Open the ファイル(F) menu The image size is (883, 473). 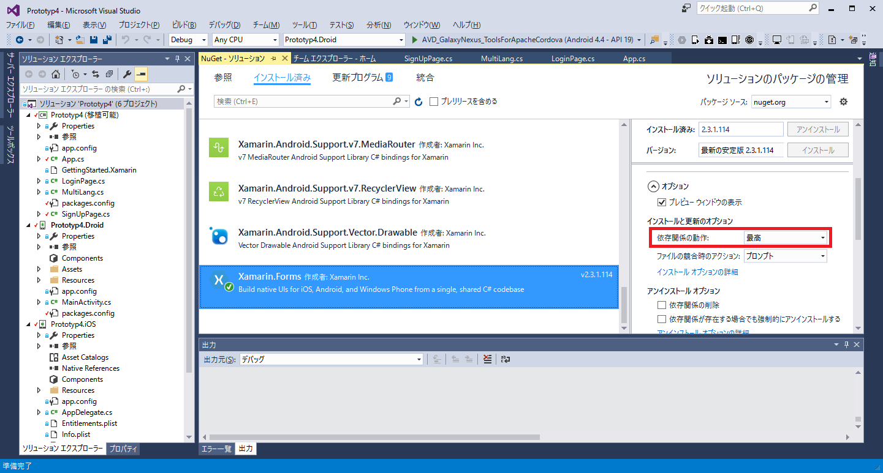20,25
